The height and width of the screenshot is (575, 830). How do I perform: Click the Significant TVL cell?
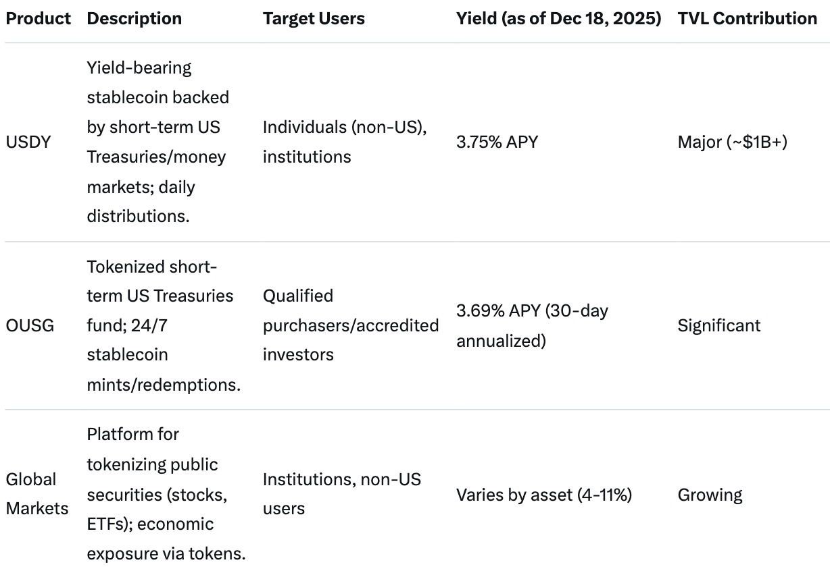718,325
